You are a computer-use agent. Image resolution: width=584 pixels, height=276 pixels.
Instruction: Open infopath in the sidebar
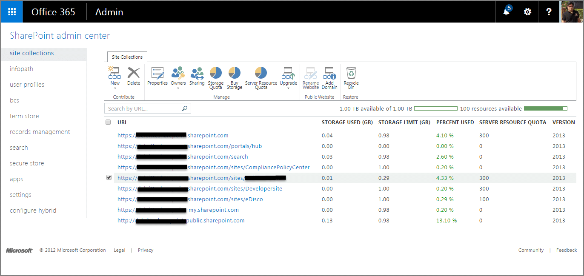(x=21, y=69)
